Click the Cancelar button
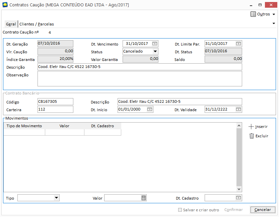This screenshot has width=279, height=217. click(263, 210)
